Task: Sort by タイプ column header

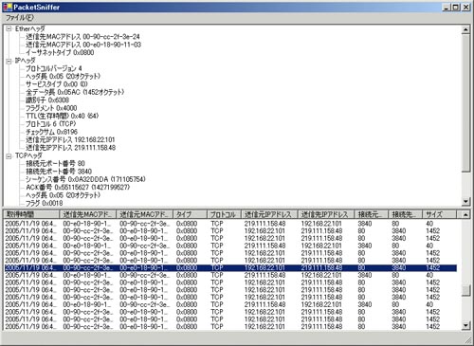Action: pyautogui.click(x=190, y=214)
